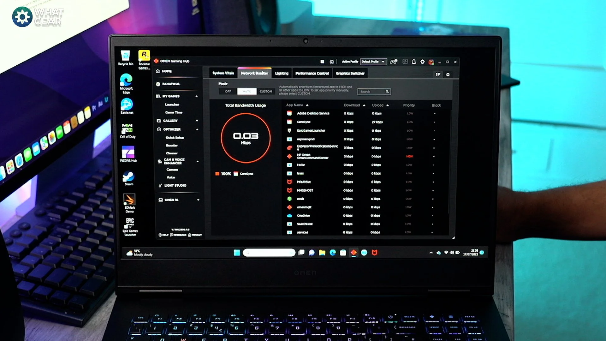Image resolution: width=606 pixels, height=341 pixels.
Task: Click the McAfee icon on the taskbar
Action: coord(375,252)
